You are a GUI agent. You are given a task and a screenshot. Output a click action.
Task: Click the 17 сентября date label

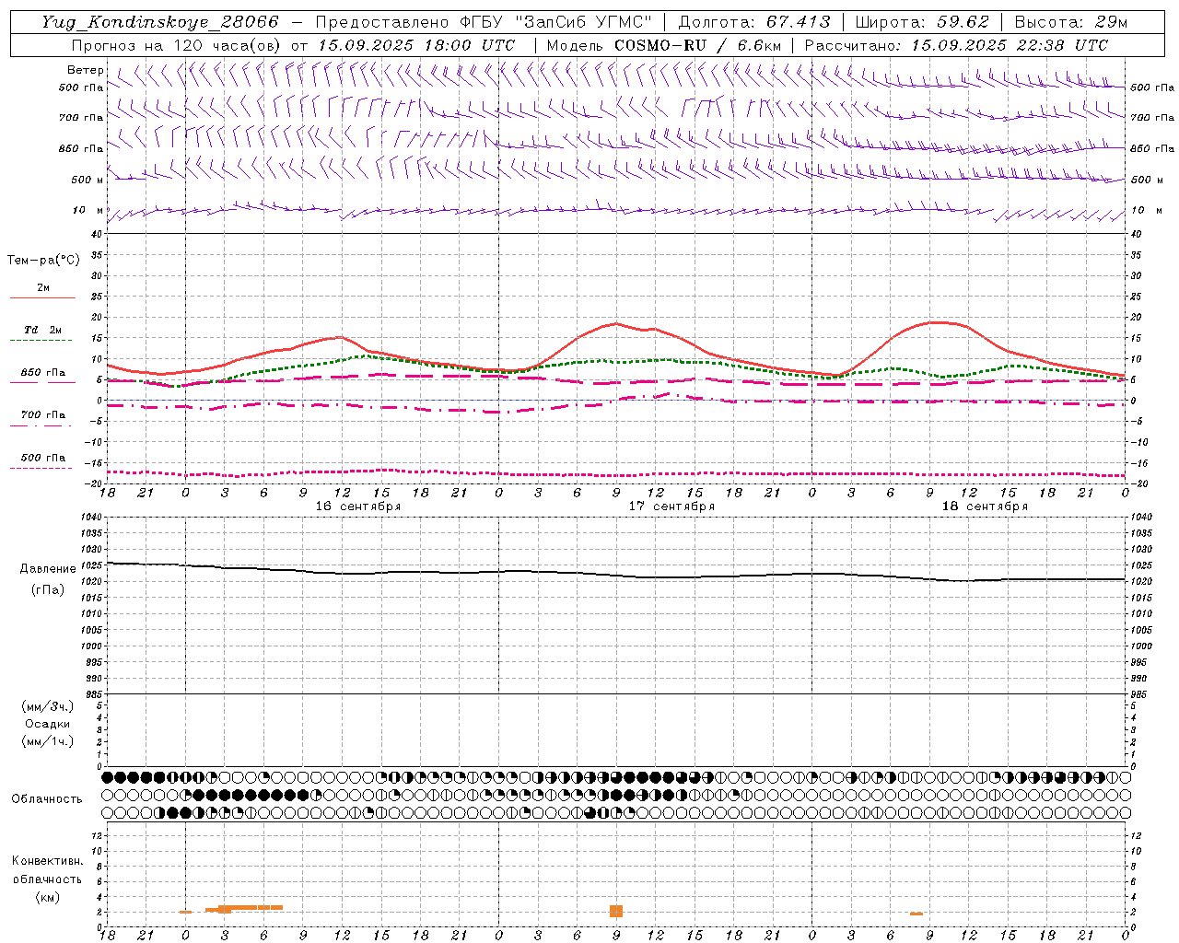[x=671, y=506]
